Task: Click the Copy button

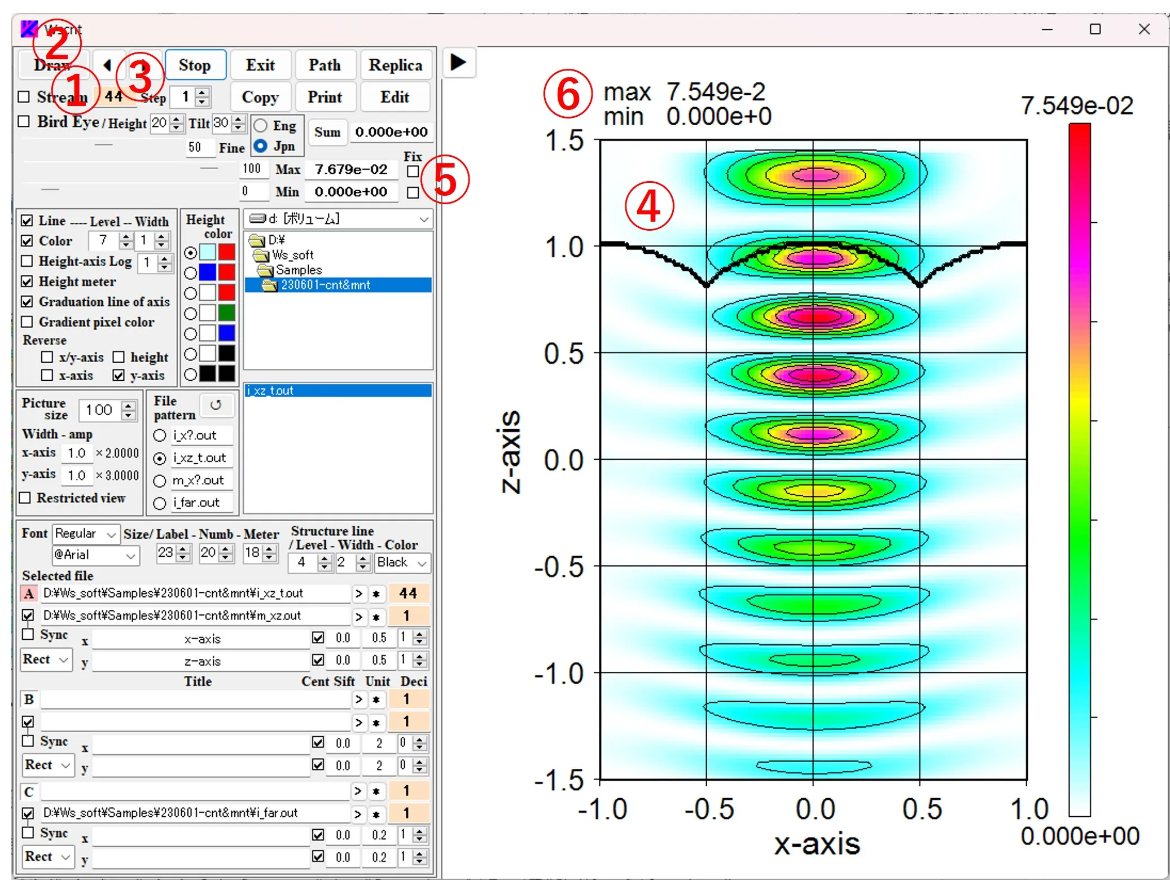Action: tap(260, 97)
